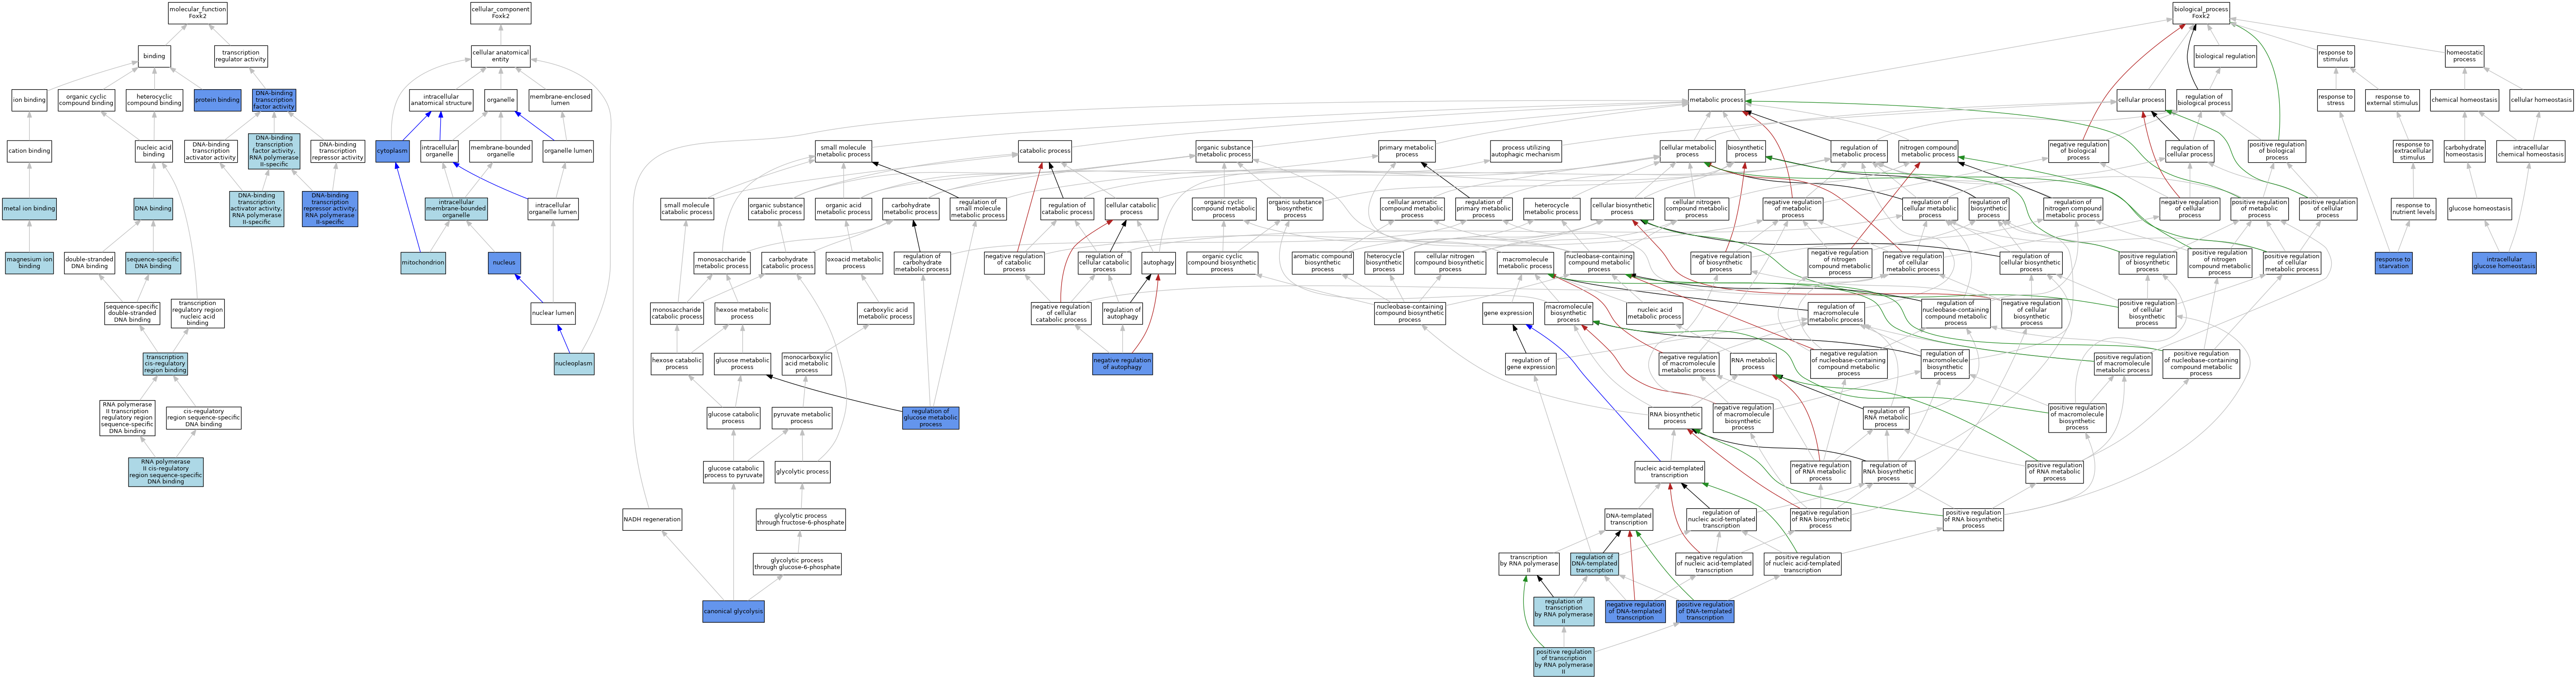Click the blue 'cytoplasm' node
Viewport: 2576px width, 679px height.
[392, 151]
